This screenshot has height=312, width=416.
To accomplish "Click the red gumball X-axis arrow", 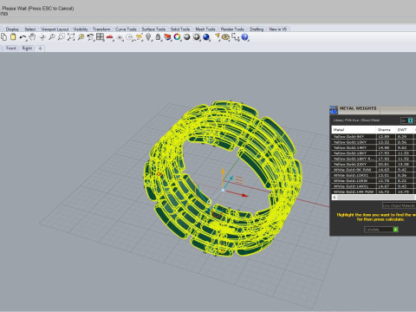I will tap(244, 195).
